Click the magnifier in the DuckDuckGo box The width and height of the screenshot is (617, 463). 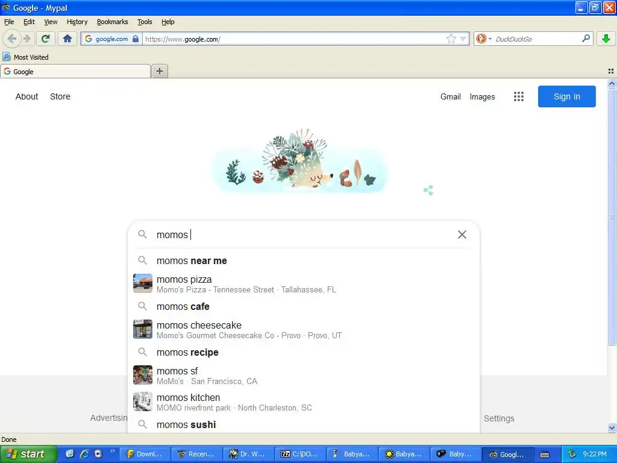586,39
